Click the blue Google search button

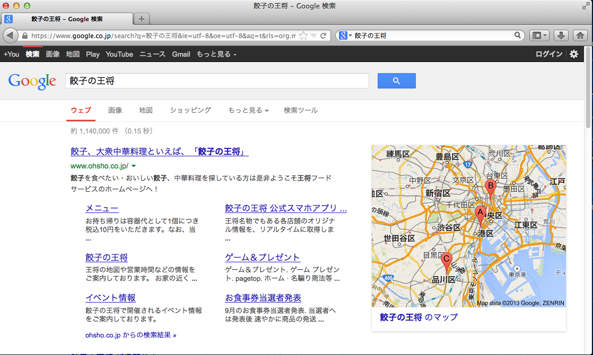[396, 81]
